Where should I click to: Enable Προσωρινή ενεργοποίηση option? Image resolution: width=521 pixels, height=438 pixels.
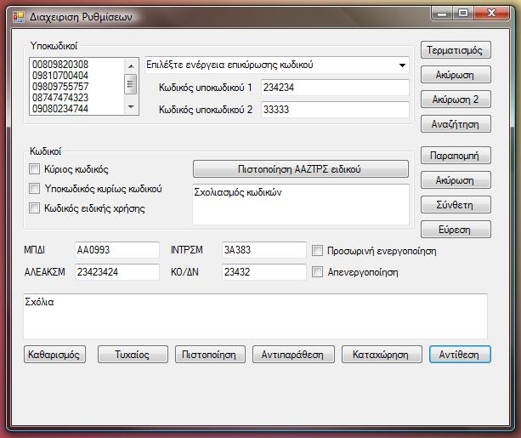tap(318, 251)
